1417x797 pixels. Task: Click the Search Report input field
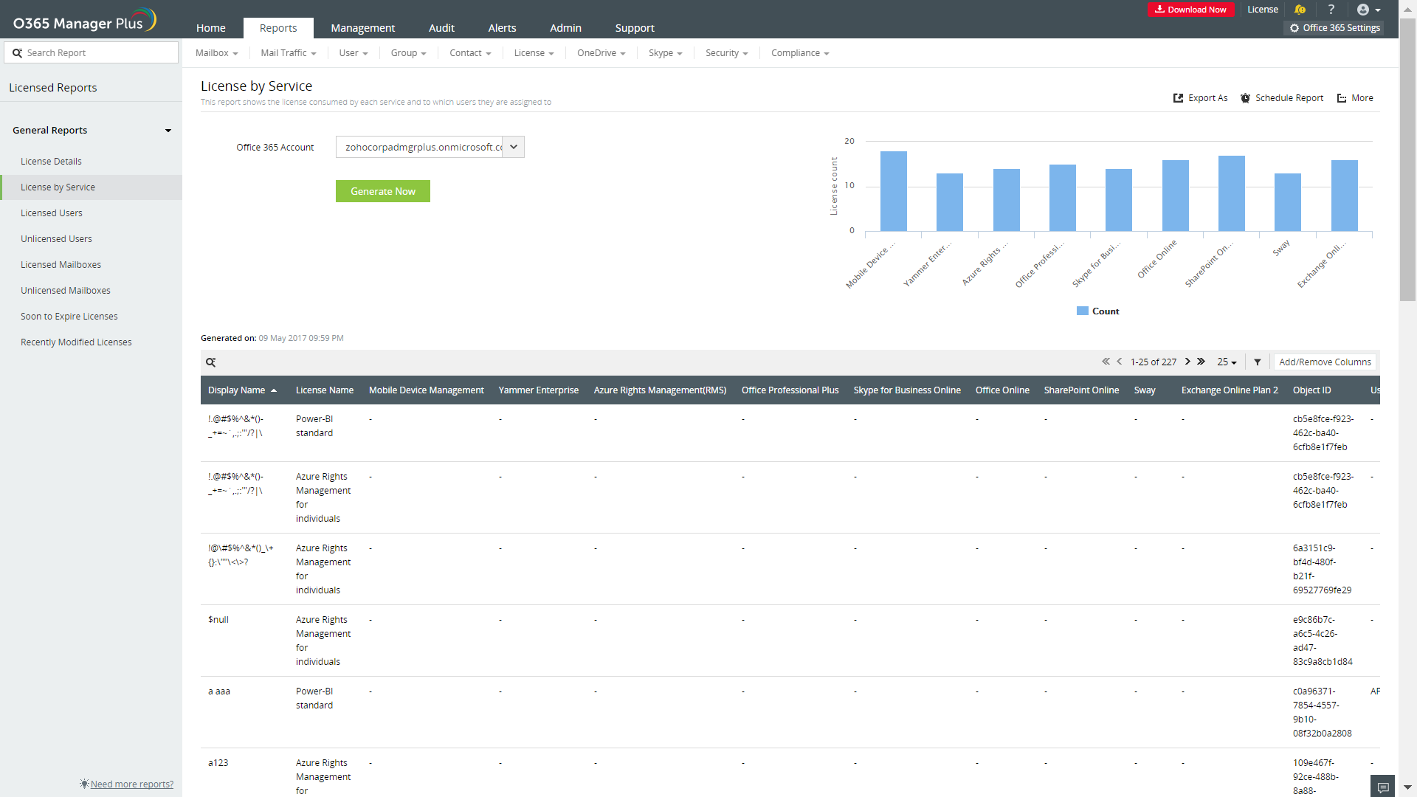[96, 53]
